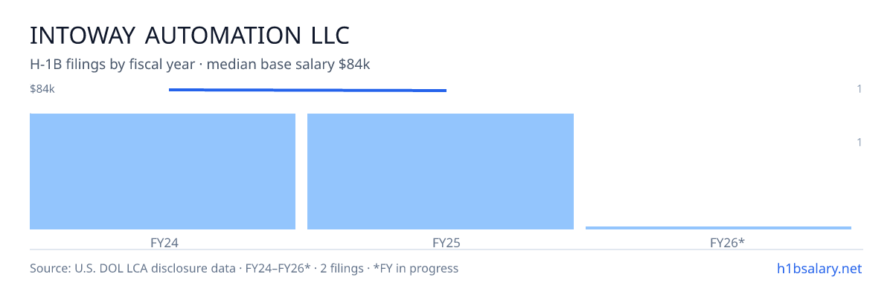The width and height of the screenshot is (893, 297).
Task: Click the $84k left axis label
Action: click(x=42, y=89)
